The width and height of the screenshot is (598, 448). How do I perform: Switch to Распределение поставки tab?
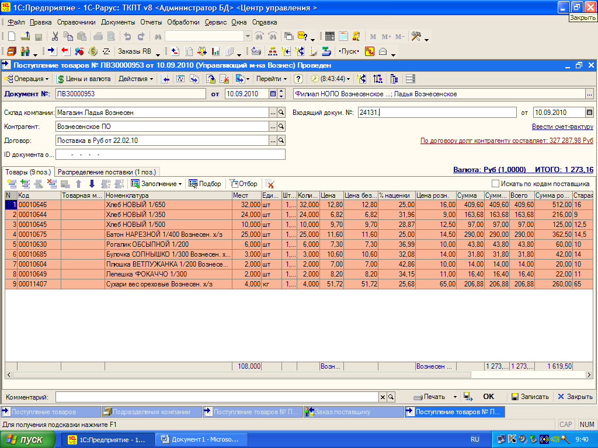pyautogui.click(x=107, y=172)
